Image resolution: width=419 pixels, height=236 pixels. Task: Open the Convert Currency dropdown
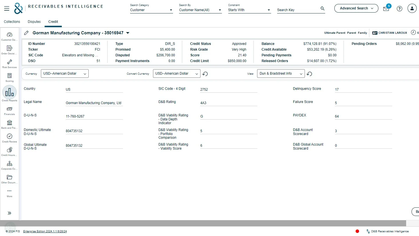click(x=176, y=74)
